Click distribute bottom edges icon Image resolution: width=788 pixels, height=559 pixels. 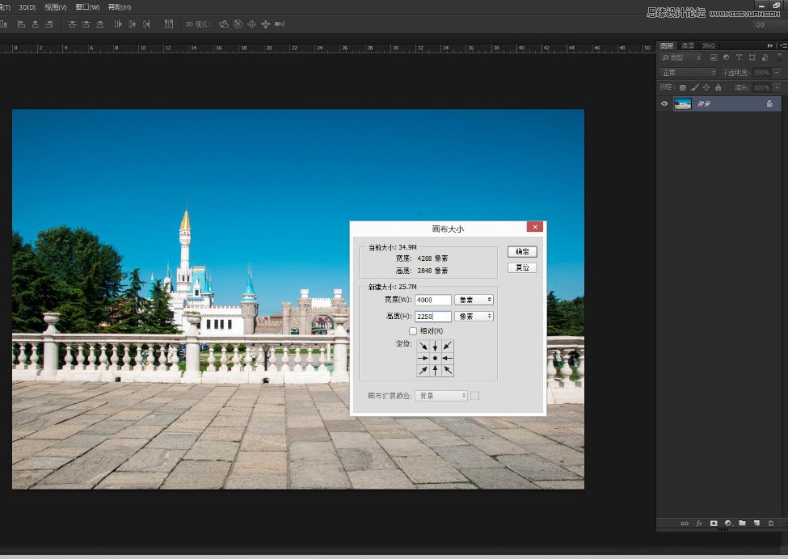pos(100,23)
